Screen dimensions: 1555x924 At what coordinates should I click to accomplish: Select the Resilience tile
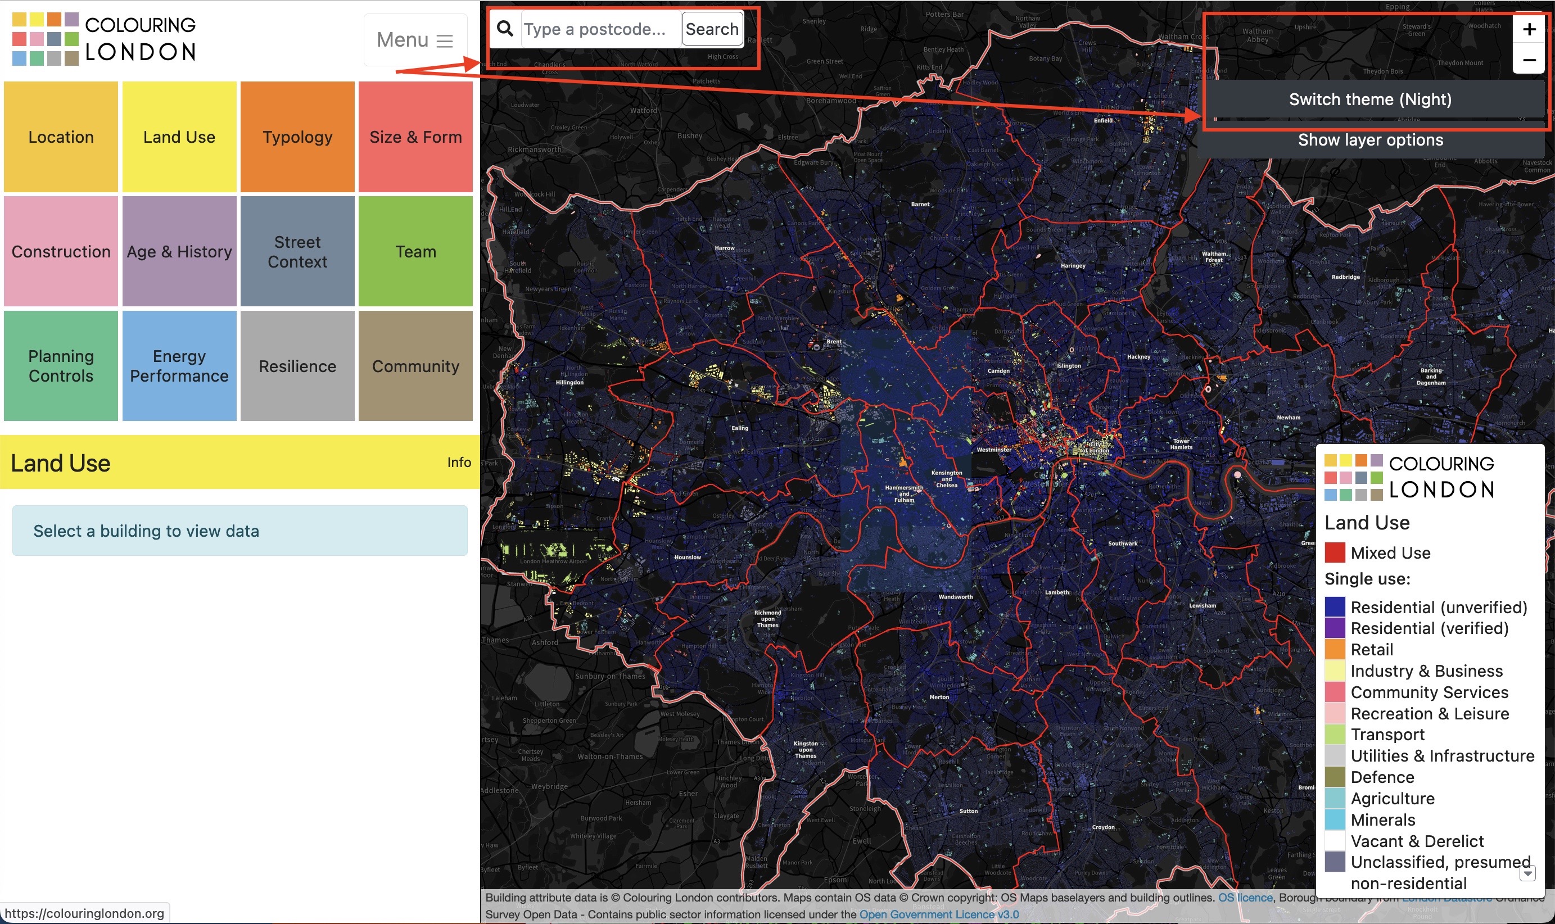coord(297,366)
